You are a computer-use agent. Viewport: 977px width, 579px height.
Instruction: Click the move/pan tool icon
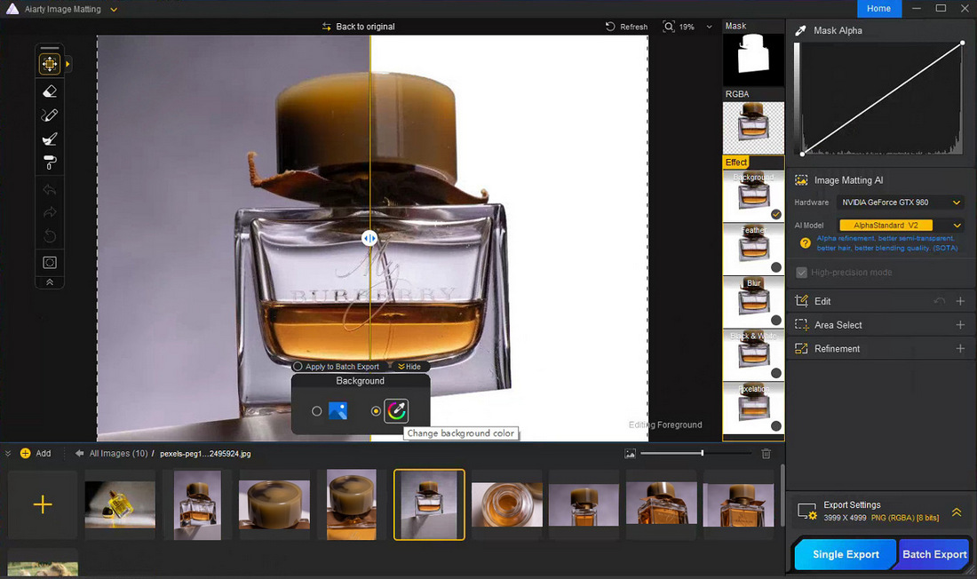[x=50, y=64]
